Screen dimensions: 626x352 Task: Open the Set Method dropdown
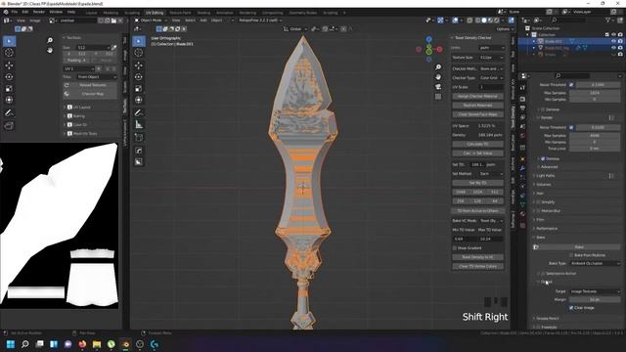tap(491, 174)
